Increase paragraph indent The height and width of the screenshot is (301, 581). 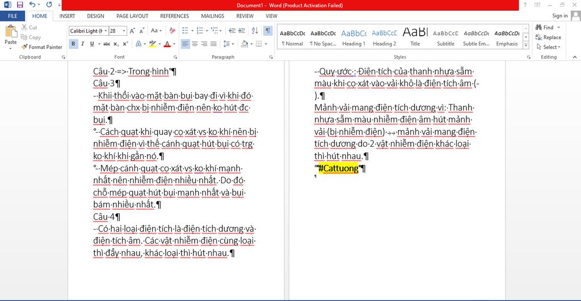(x=241, y=31)
